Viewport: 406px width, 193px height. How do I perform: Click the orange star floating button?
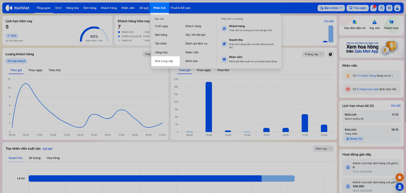tap(399, 177)
